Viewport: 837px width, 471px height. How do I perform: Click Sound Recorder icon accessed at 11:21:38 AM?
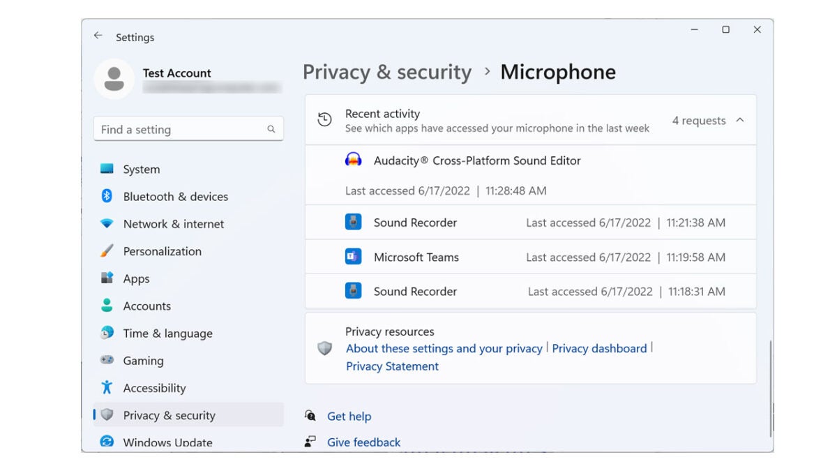point(354,222)
